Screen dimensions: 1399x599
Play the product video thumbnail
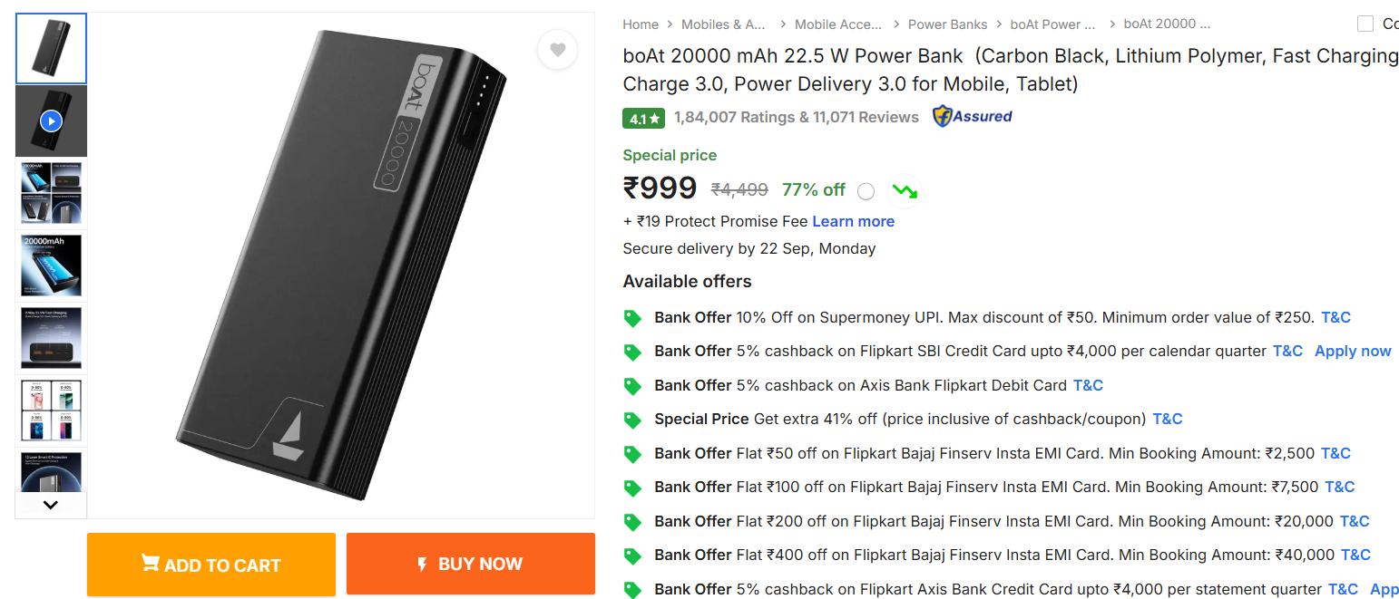point(51,121)
